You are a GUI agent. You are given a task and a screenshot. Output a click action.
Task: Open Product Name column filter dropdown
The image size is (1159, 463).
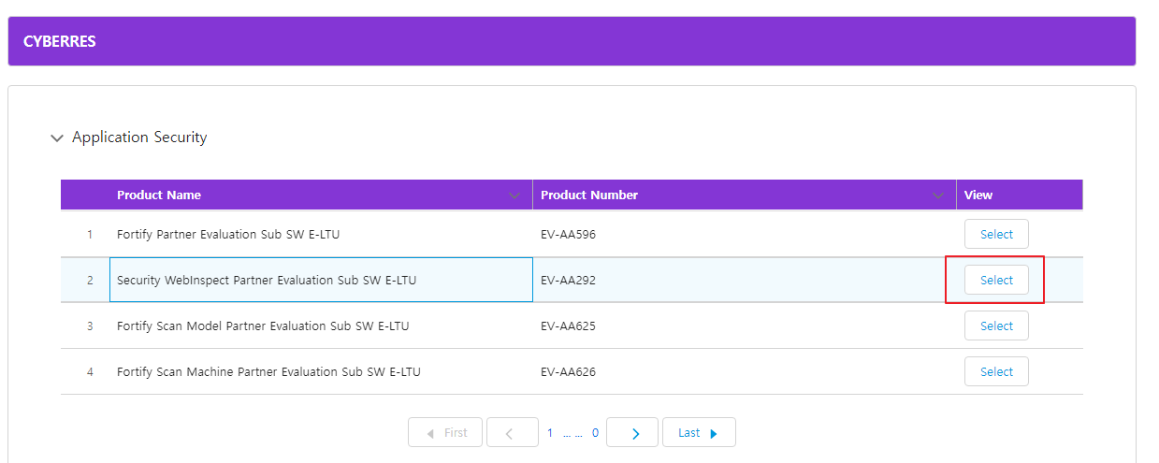(x=514, y=195)
